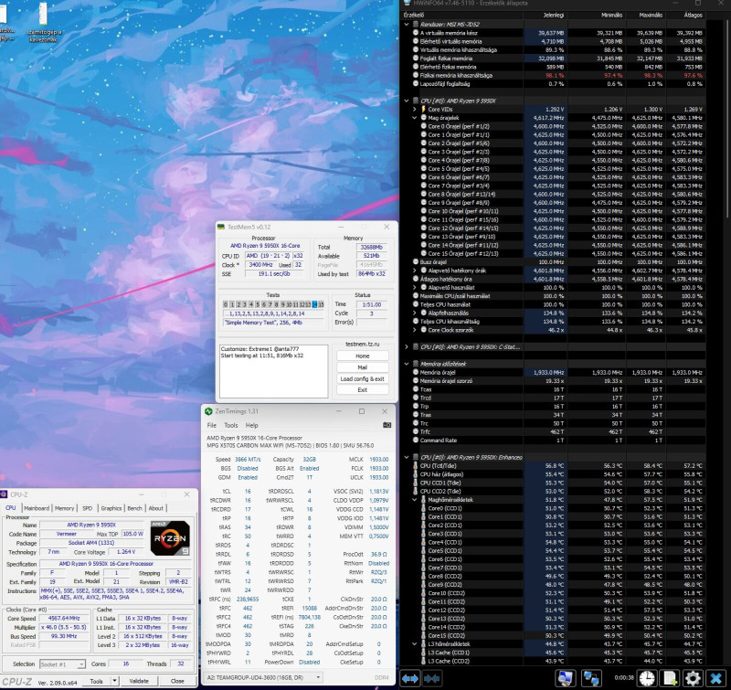The width and height of the screenshot is (731, 690).
Task: Click the Maximális column header in HWiNFO
Action: 645,15
